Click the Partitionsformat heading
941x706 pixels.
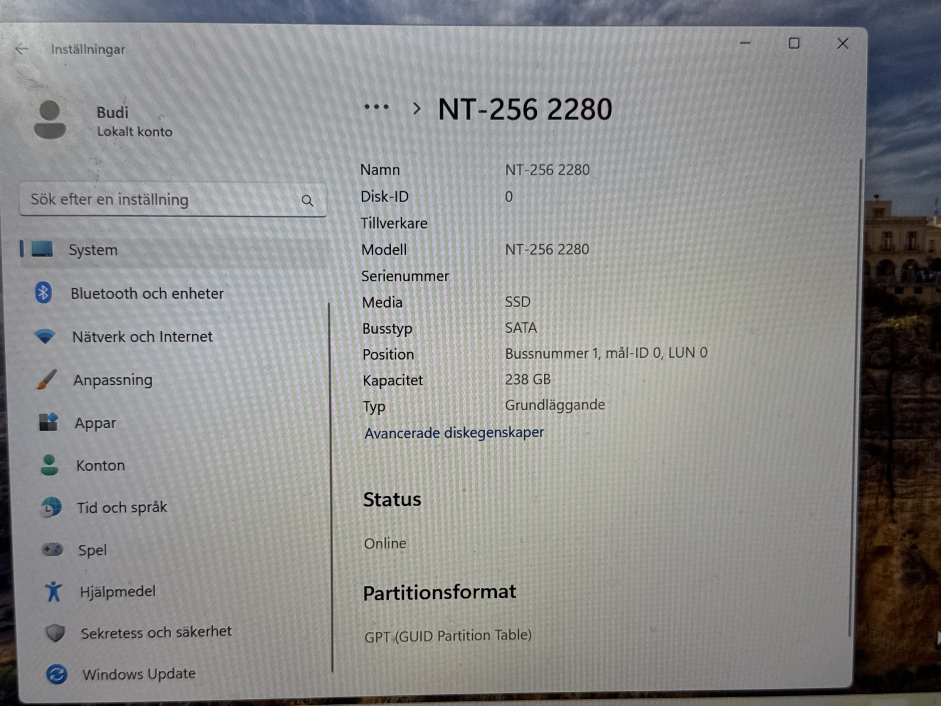[439, 592]
